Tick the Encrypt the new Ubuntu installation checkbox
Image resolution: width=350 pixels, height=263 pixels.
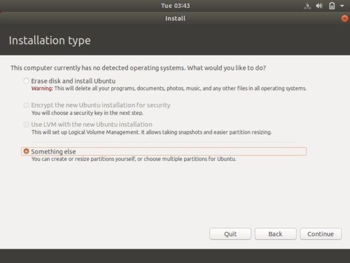[26, 105]
